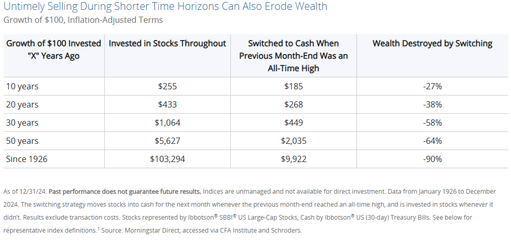Click the chart title about untimely selling
The image size is (511, 242).
(165, 6)
